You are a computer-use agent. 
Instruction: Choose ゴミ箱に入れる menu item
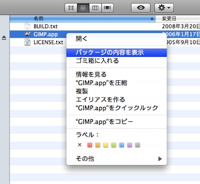116,61
